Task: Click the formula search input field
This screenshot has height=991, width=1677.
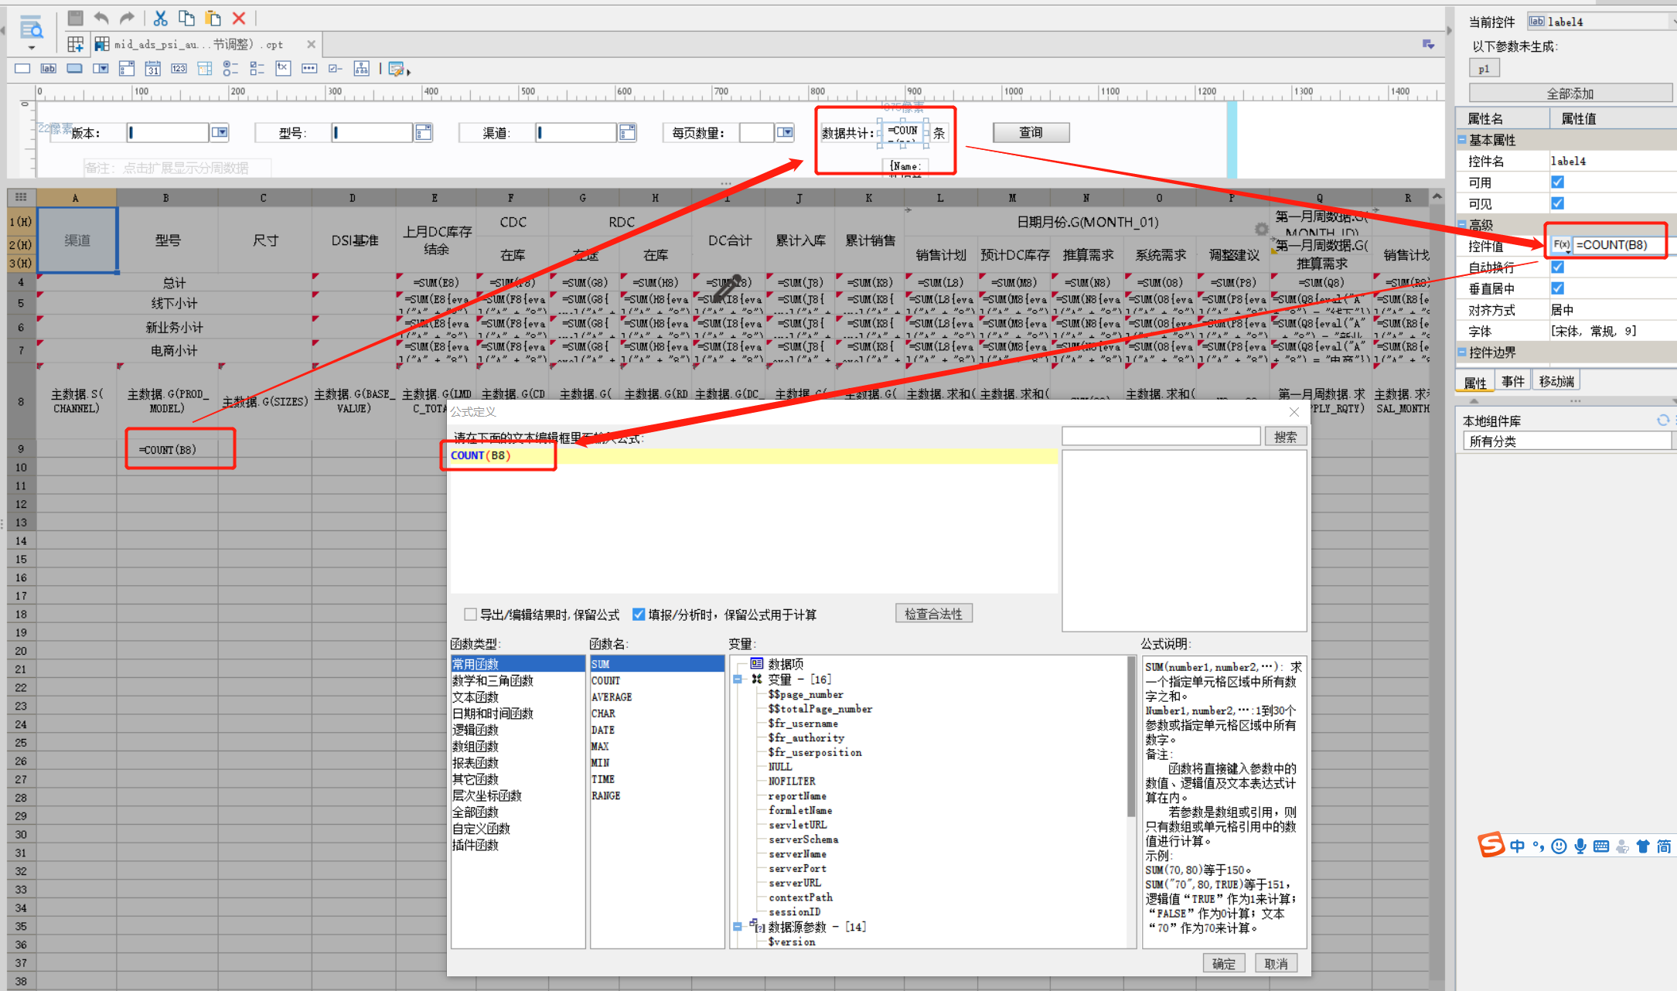Action: point(1161,437)
